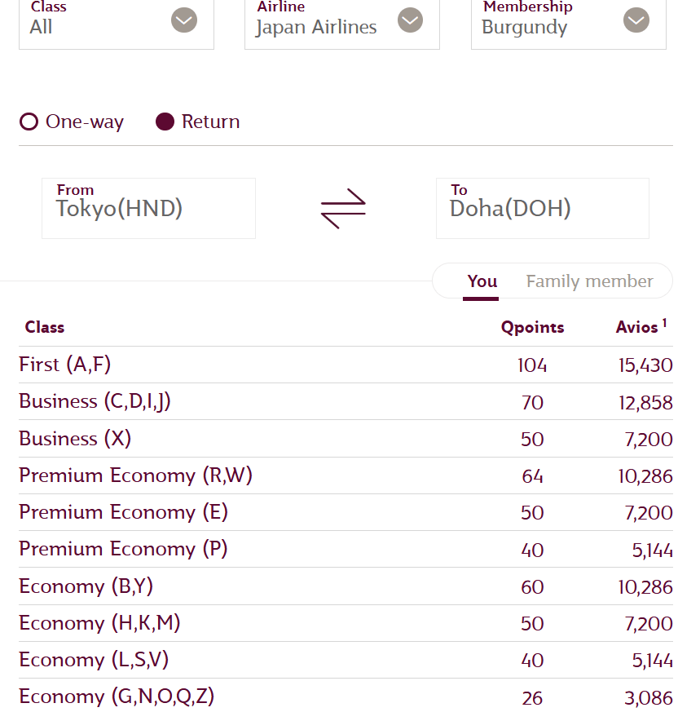Open the Membership dropdown showing Burgundy

(568, 23)
